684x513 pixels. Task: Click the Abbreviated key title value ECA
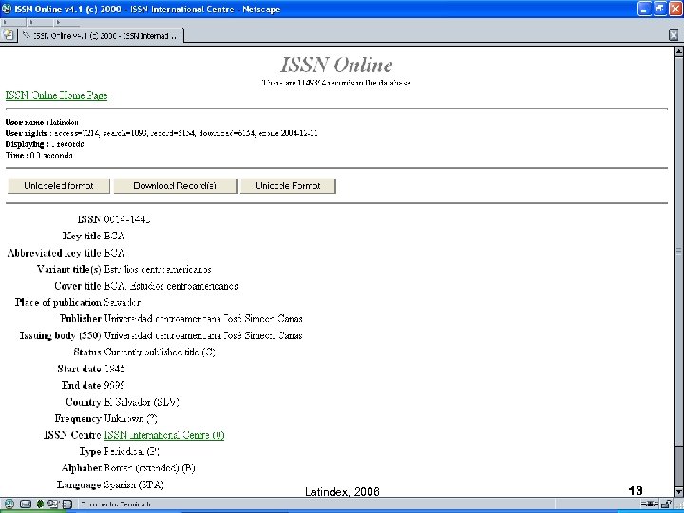click(x=114, y=253)
